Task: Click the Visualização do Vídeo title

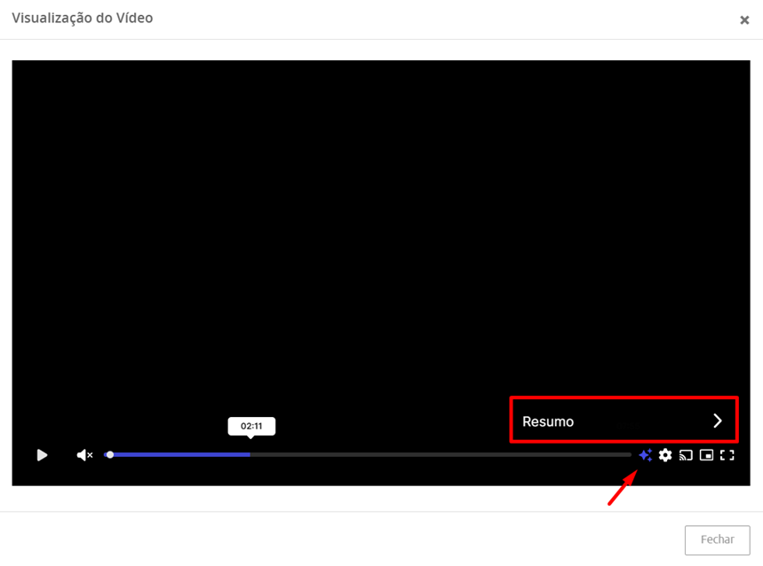Action: (83, 18)
